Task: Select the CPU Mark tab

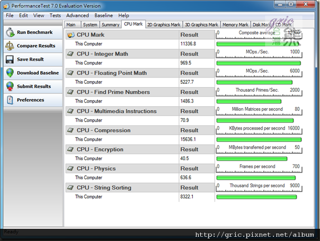Action: point(134,24)
